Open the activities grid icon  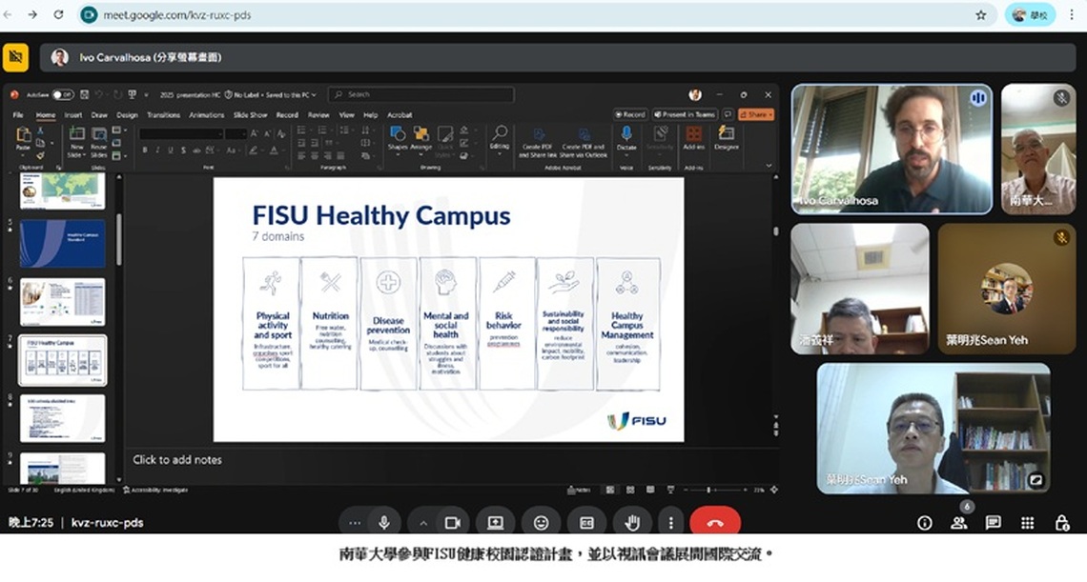tap(1027, 523)
